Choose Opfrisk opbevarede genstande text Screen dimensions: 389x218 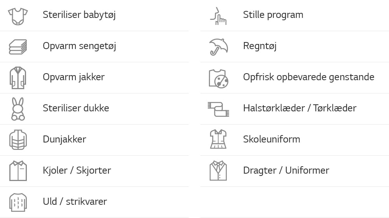coord(308,77)
